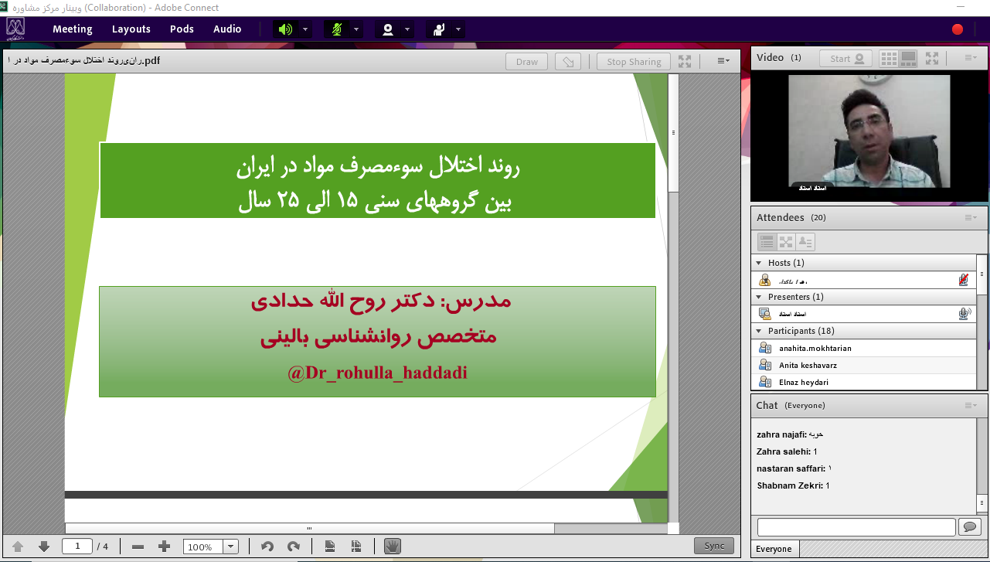Screen dimensions: 990x562
Task: Open the Chat pod options menu
Action: (x=971, y=405)
